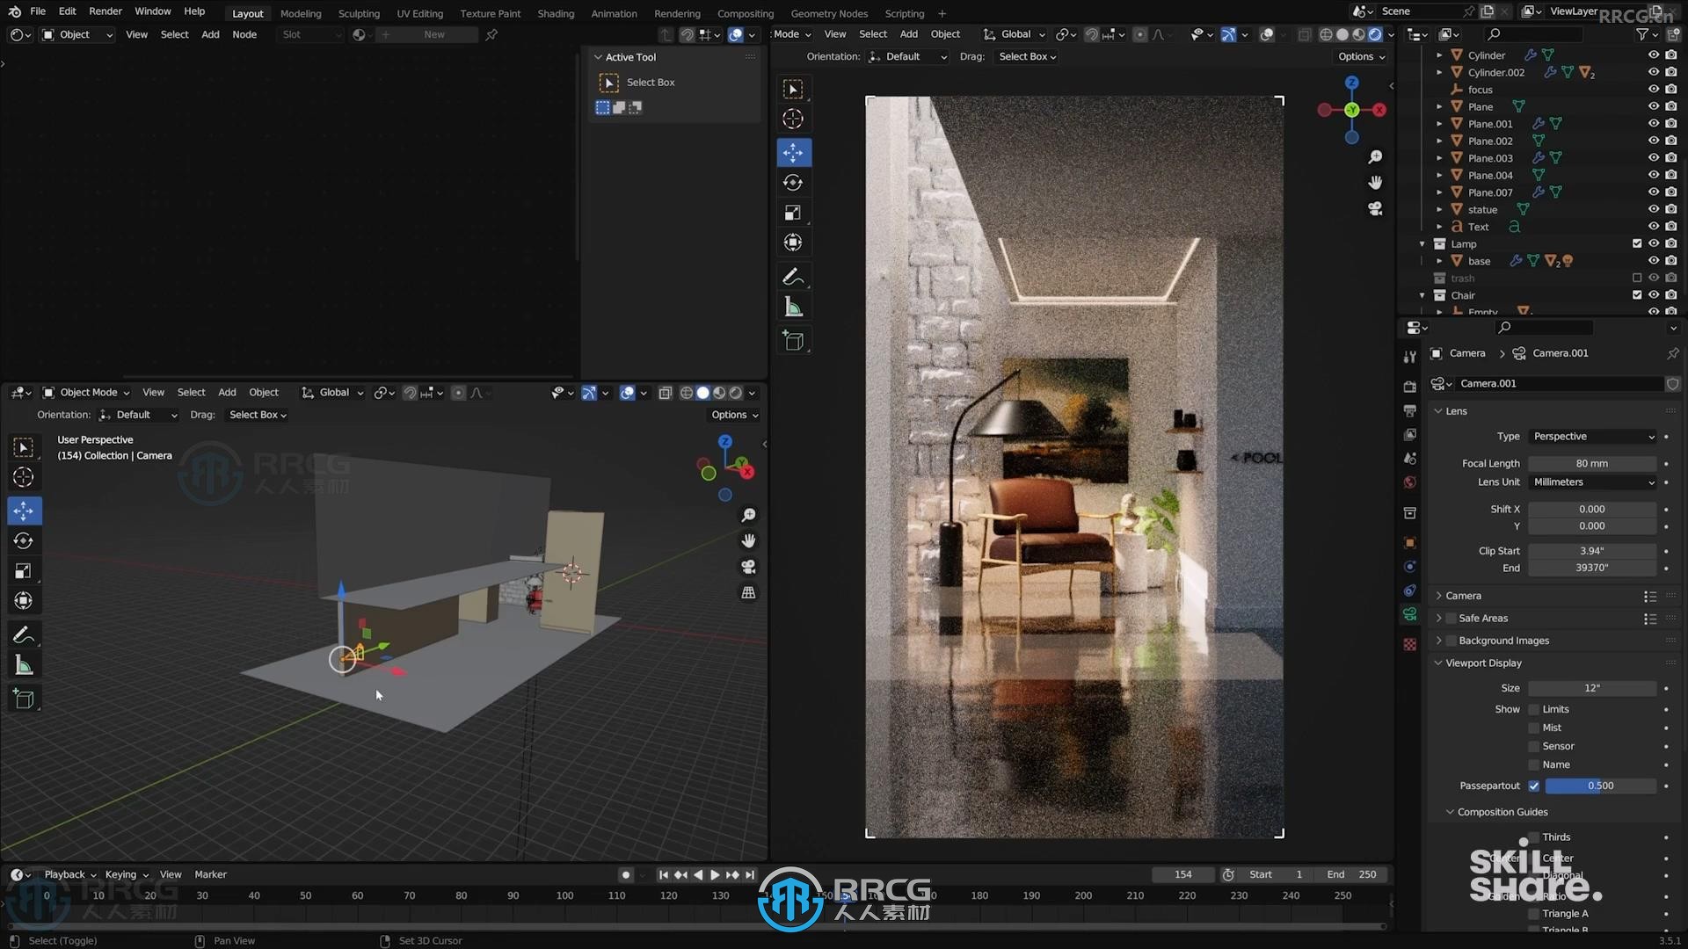Disable the Passepartout checkbox
Screen dimensions: 1688x949
click(1534, 786)
